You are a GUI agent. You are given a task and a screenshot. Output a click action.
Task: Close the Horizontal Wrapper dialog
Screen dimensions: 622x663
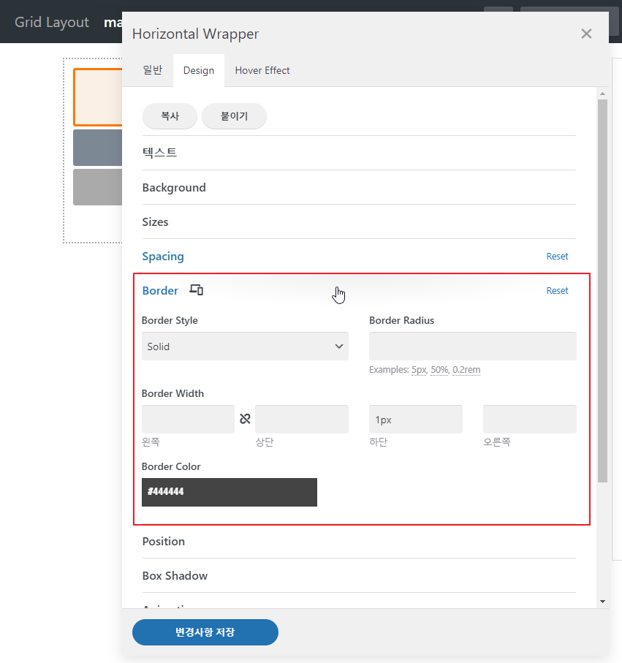coord(586,34)
